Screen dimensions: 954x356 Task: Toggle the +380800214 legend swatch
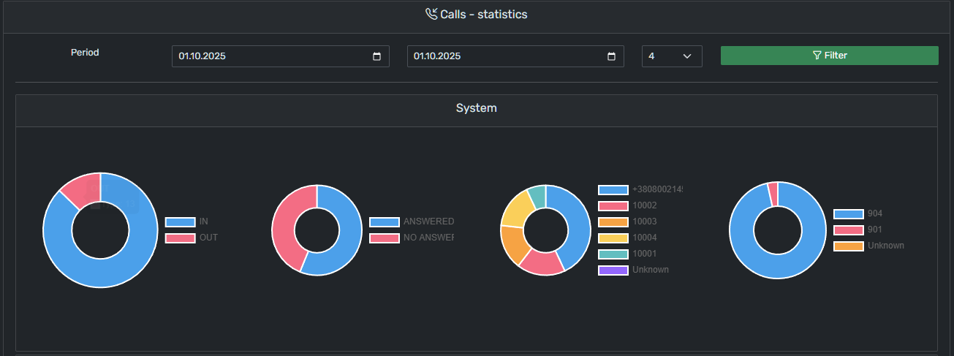(613, 189)
